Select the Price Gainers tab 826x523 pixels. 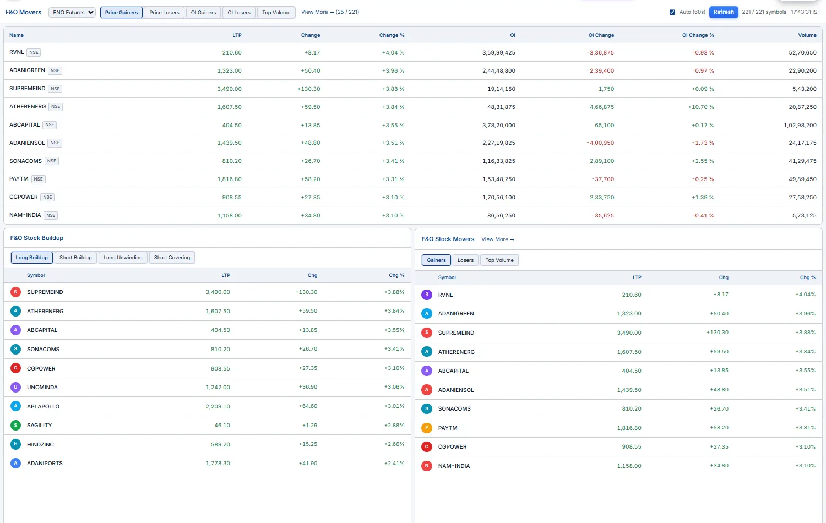click(121, 12)
